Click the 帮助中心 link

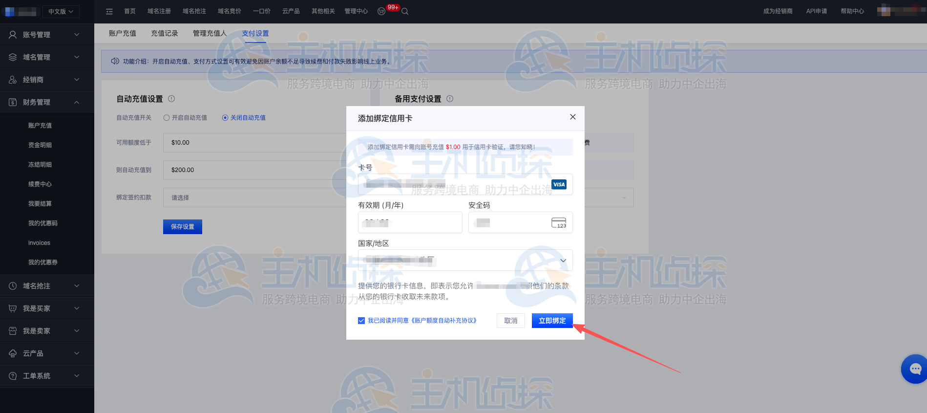(x=852, y=11)
